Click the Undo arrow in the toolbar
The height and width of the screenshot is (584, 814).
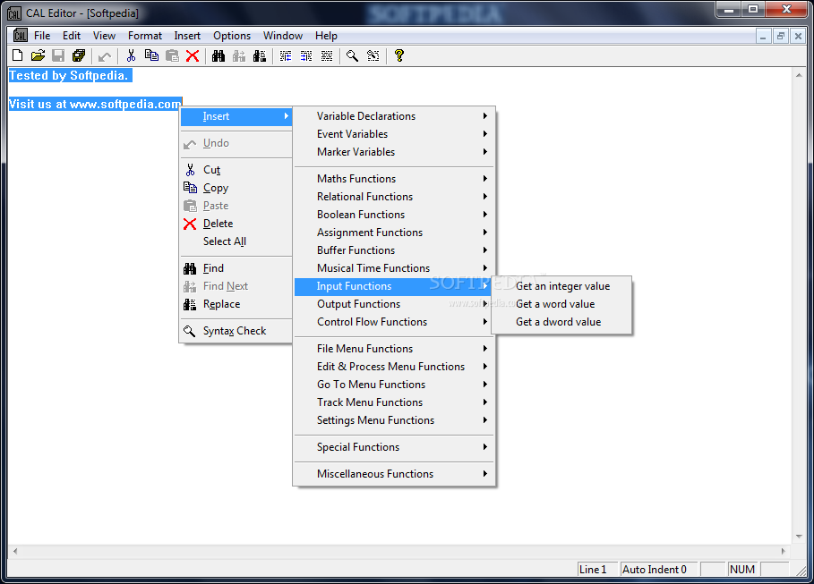(x=105, y=55)
